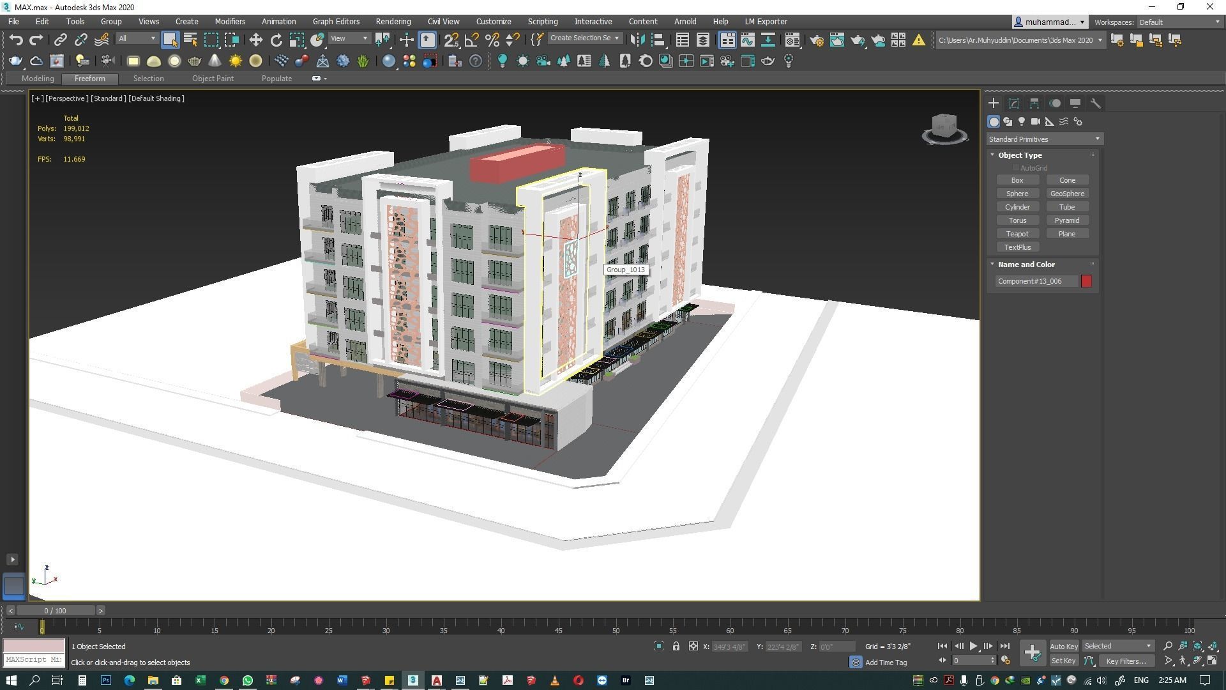The height and width of the screenshot is (690, 1226).
Task: Choose the Select and Move tool
Action: [255, 40]
